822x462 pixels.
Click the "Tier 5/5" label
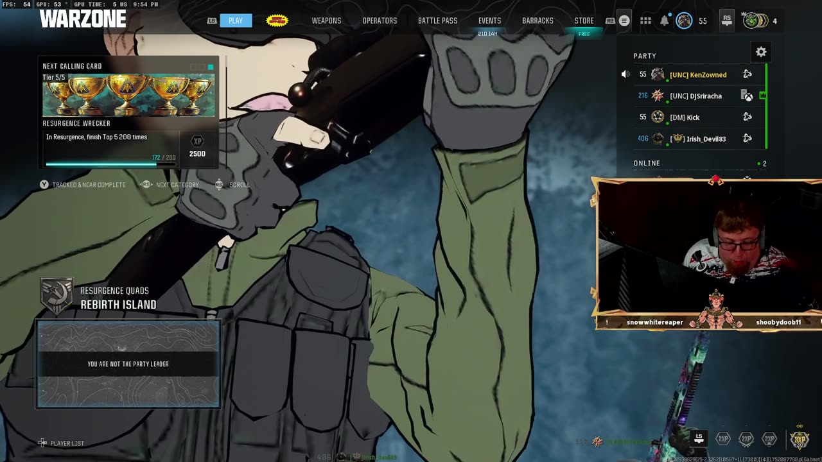55,77
